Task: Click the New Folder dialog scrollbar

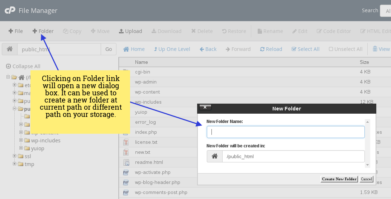Action: coord(367,143)
